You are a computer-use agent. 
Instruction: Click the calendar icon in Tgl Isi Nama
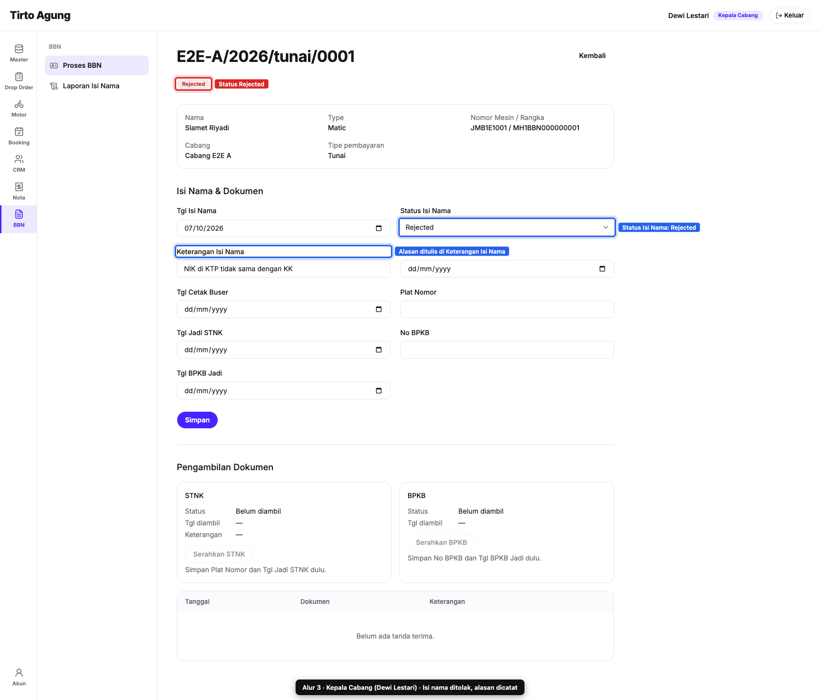[379, 228]
